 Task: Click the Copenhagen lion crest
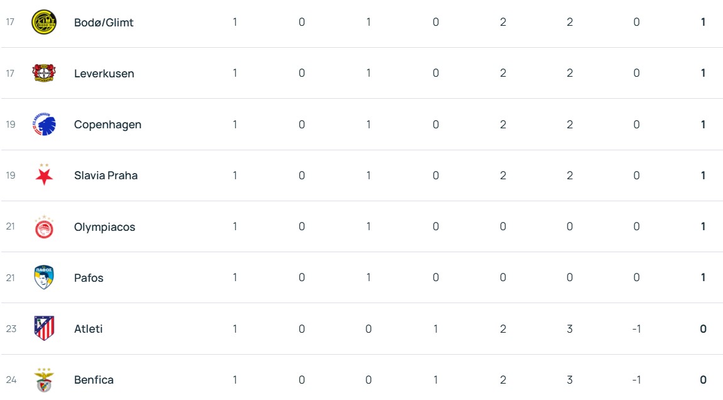(44, 125)
